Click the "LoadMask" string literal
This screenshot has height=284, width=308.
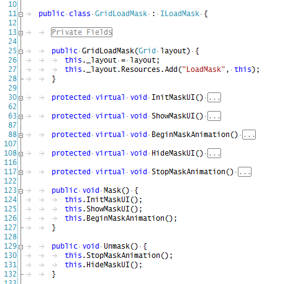click(x=204, y=69)
